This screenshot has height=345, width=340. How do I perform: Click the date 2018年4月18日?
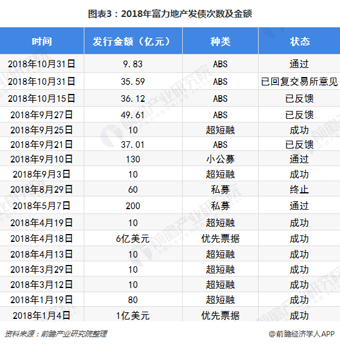click(x=42, y=238)
